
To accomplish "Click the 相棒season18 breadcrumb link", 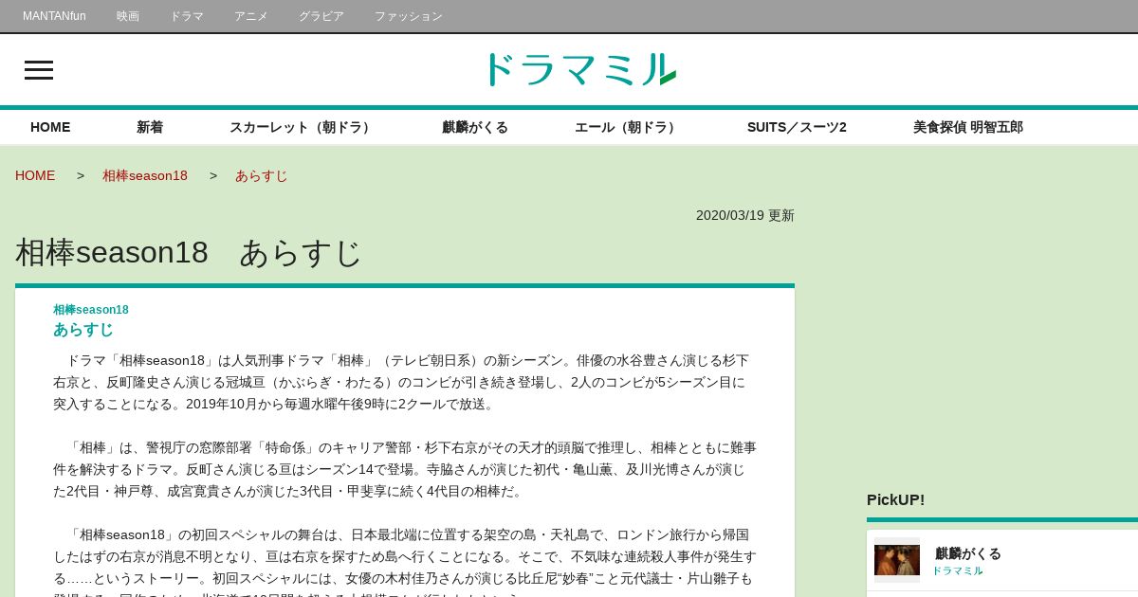I will pos(145,175).
